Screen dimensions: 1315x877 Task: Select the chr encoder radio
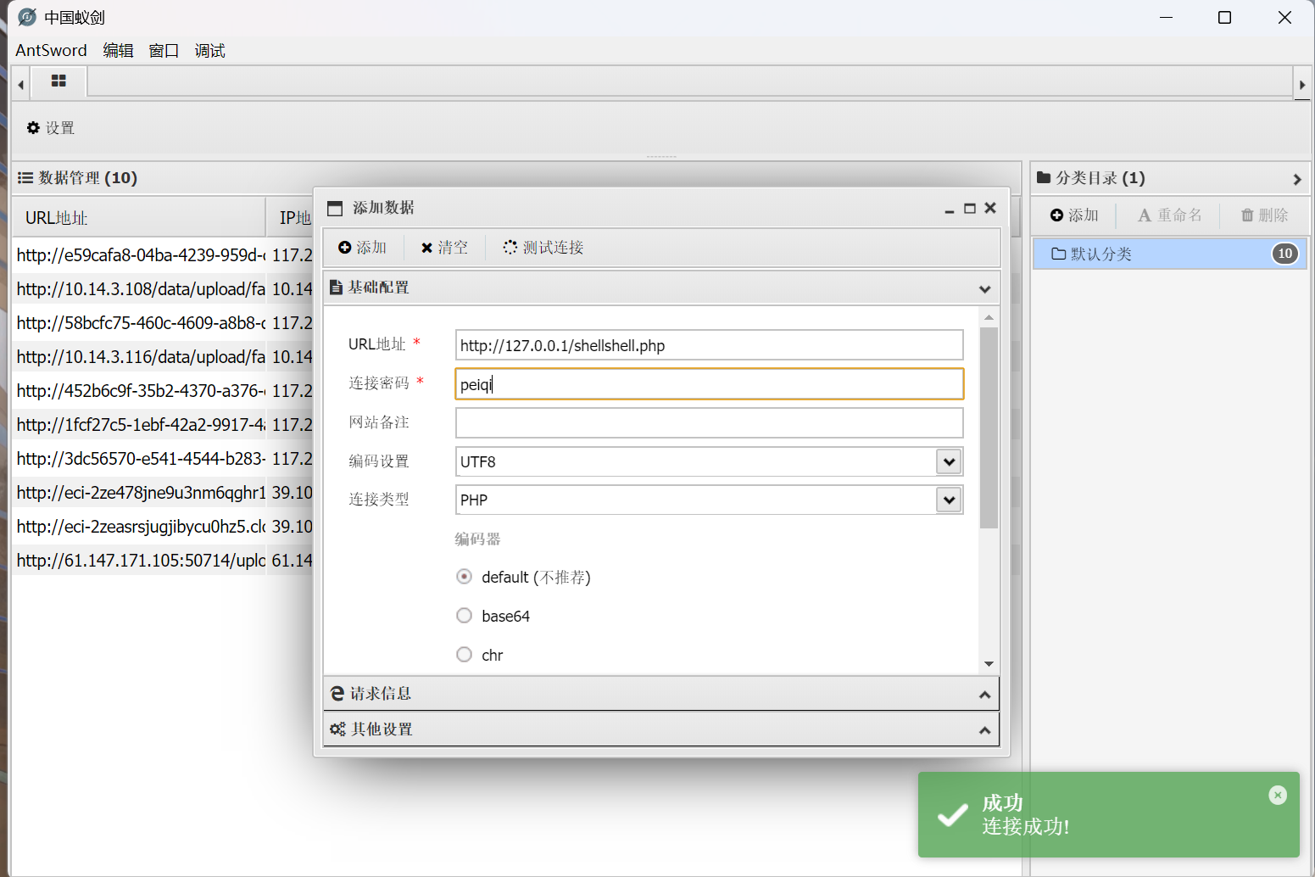click(x=464, y=655)
